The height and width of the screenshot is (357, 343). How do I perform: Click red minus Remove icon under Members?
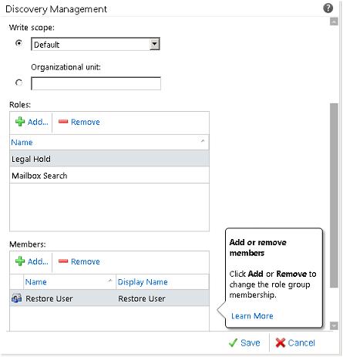tap(63, 261)
